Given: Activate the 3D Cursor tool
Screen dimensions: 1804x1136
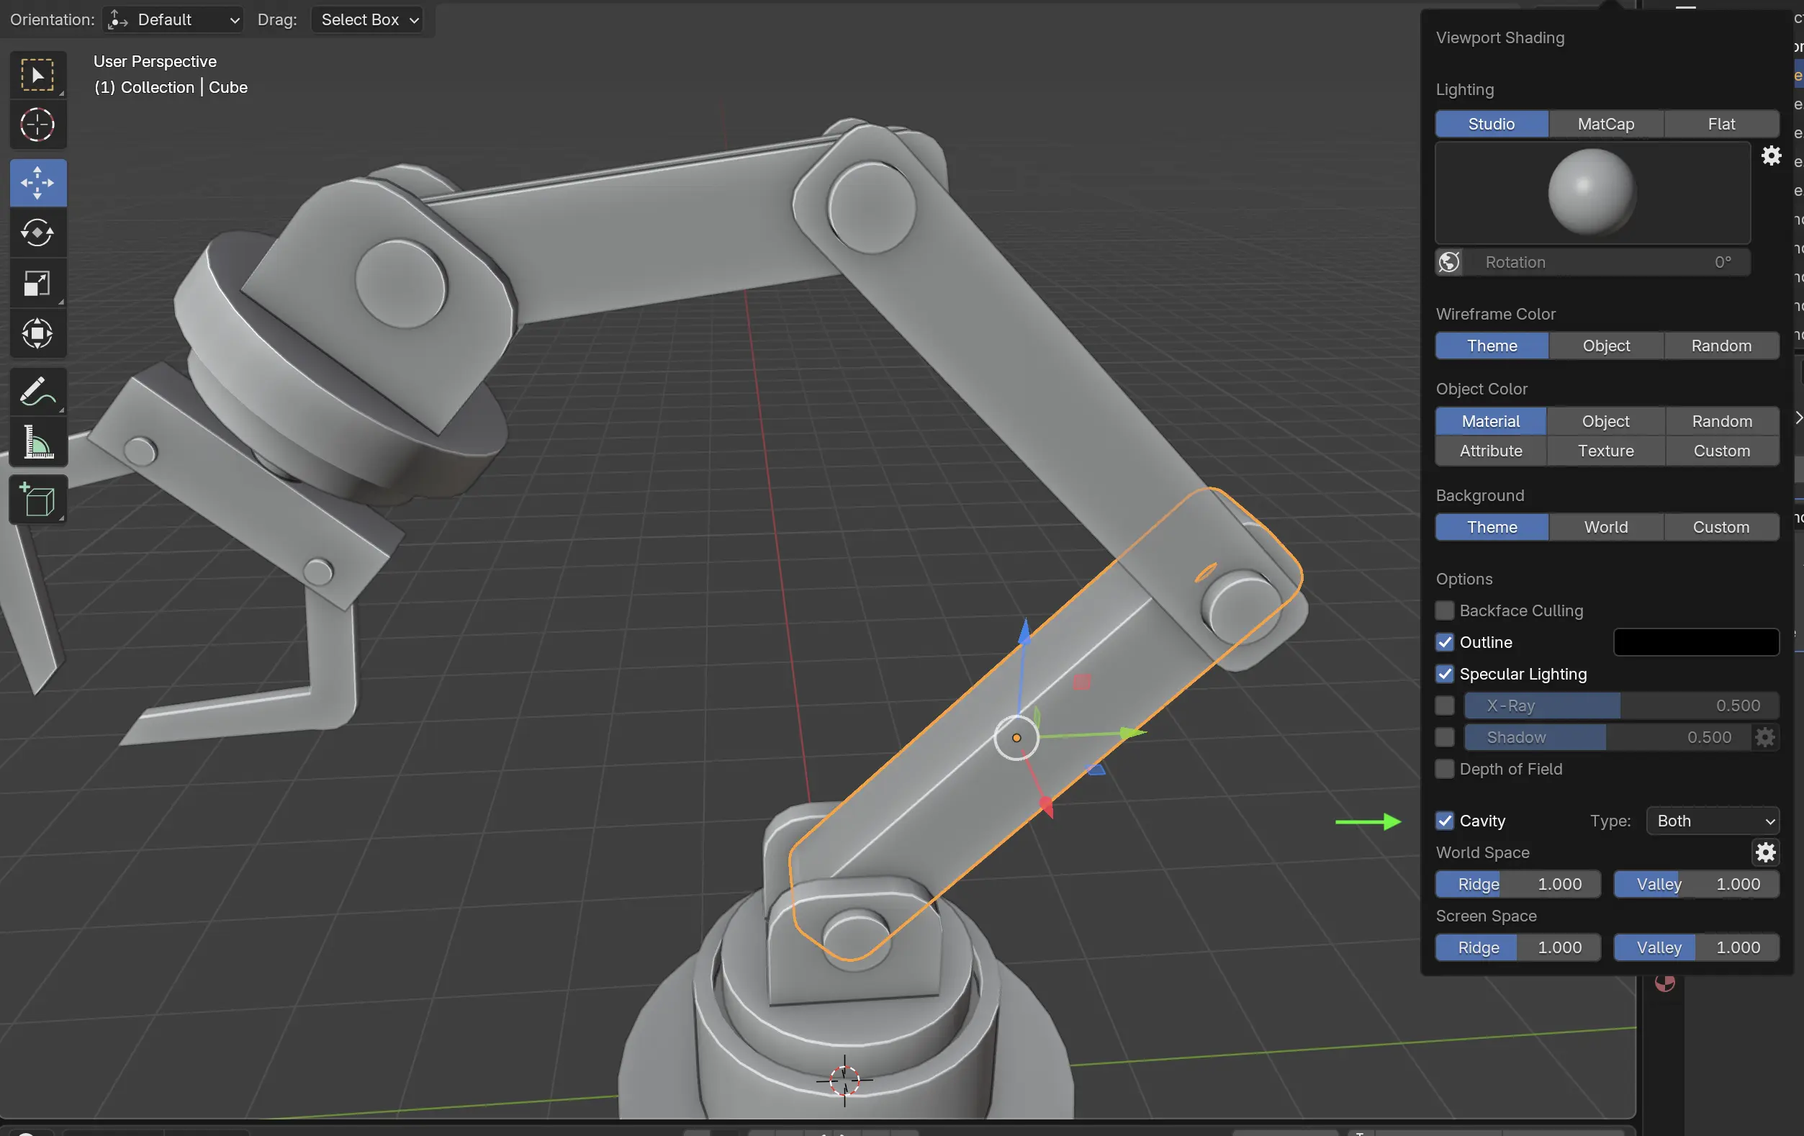Looking at the screenshot, I should point(37,125).
